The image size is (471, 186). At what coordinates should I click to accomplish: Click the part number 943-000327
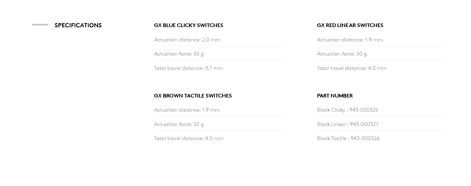364,124
